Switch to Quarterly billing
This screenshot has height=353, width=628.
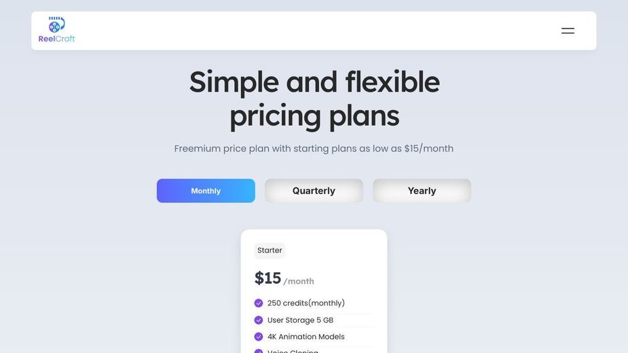tap(314, 191)
